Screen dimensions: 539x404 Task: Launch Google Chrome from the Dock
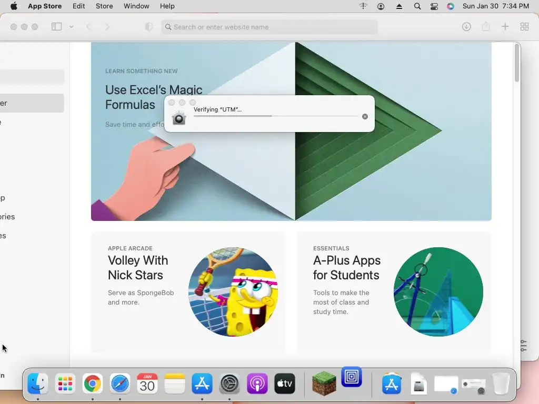tap(93, 383)
